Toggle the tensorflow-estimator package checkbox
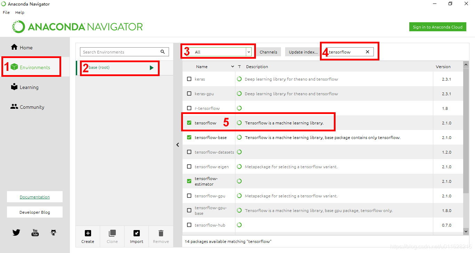 coord(189,181)
